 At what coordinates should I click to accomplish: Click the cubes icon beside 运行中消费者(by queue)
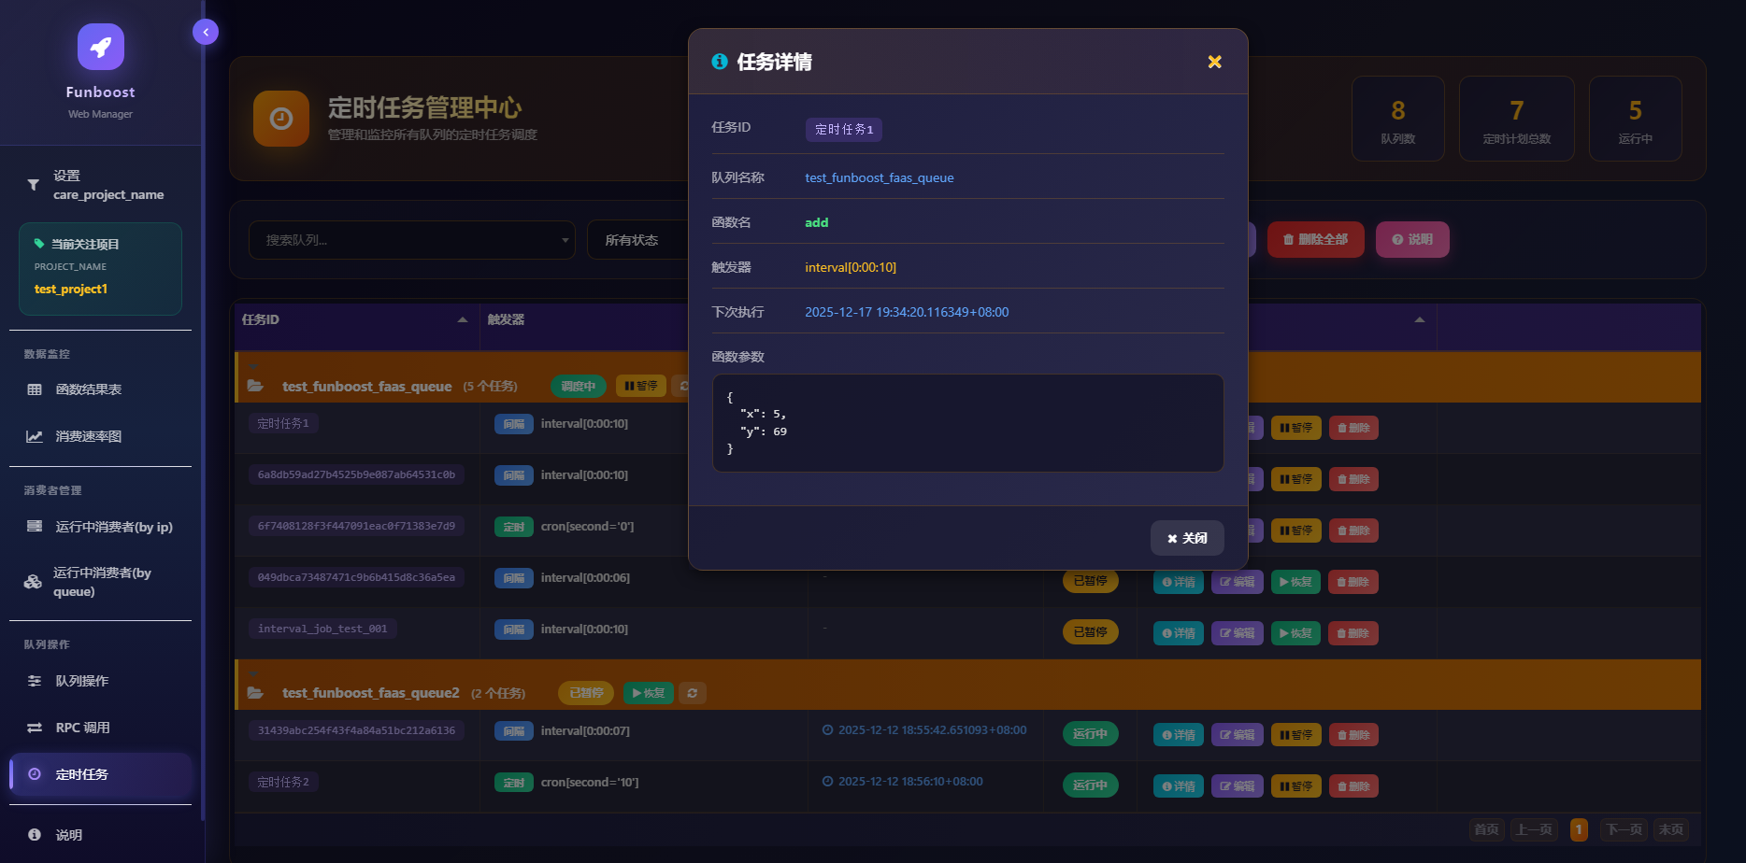33,582
